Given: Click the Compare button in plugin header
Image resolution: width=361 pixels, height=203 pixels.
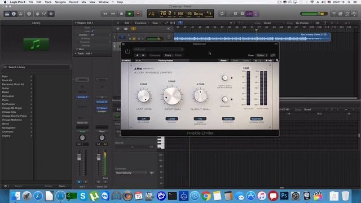Looking at the screenshot, I should [155, 55].
